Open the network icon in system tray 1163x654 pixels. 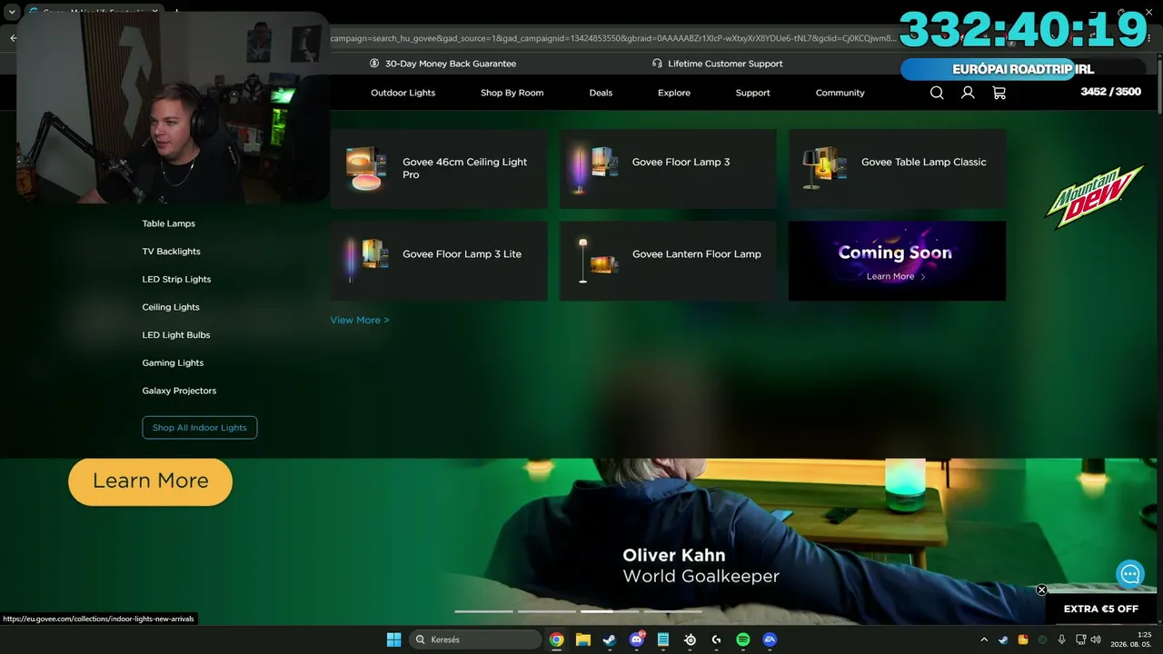(1080, 639)
